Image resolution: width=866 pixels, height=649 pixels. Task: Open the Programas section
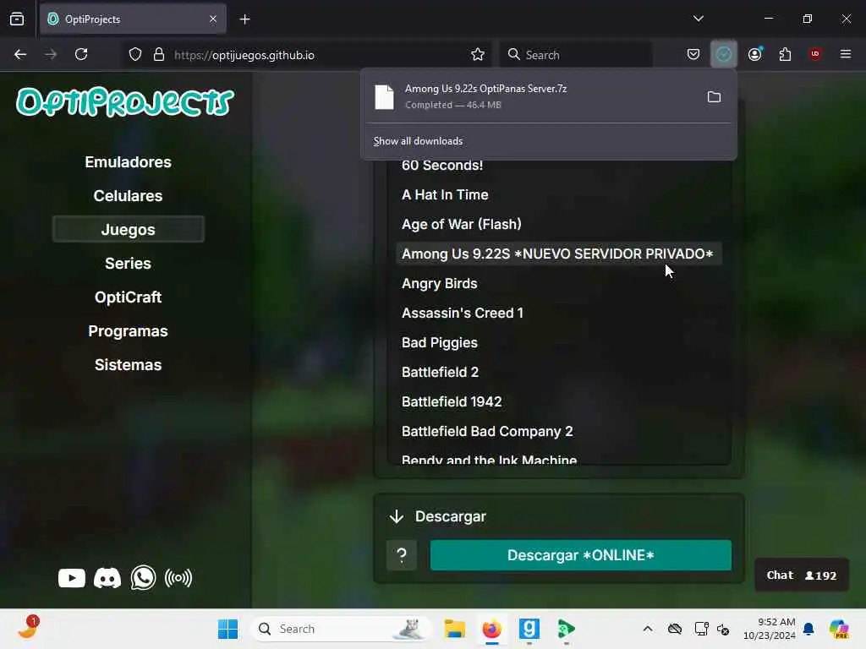coord(129,331)
